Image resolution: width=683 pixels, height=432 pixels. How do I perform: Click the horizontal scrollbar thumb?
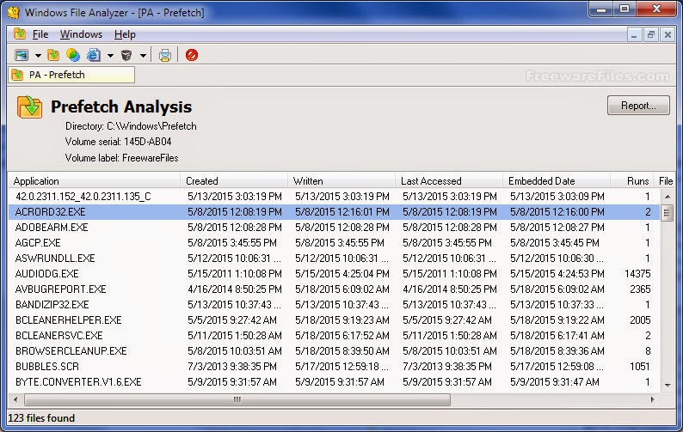237,399
